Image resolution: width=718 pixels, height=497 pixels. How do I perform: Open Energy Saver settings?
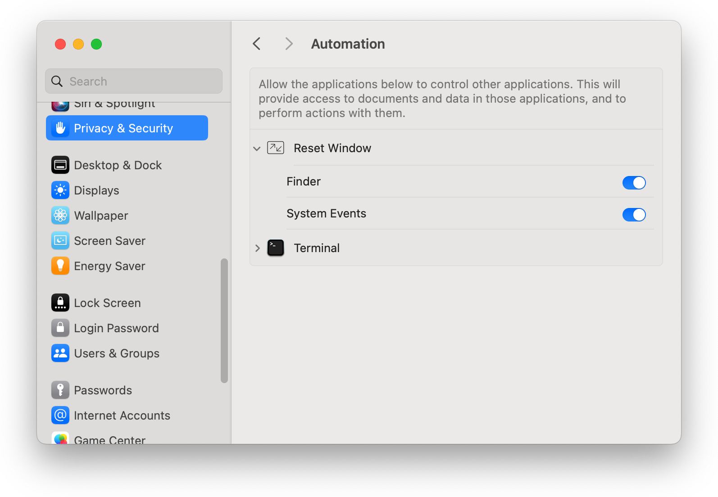click(x=127, y=266)
